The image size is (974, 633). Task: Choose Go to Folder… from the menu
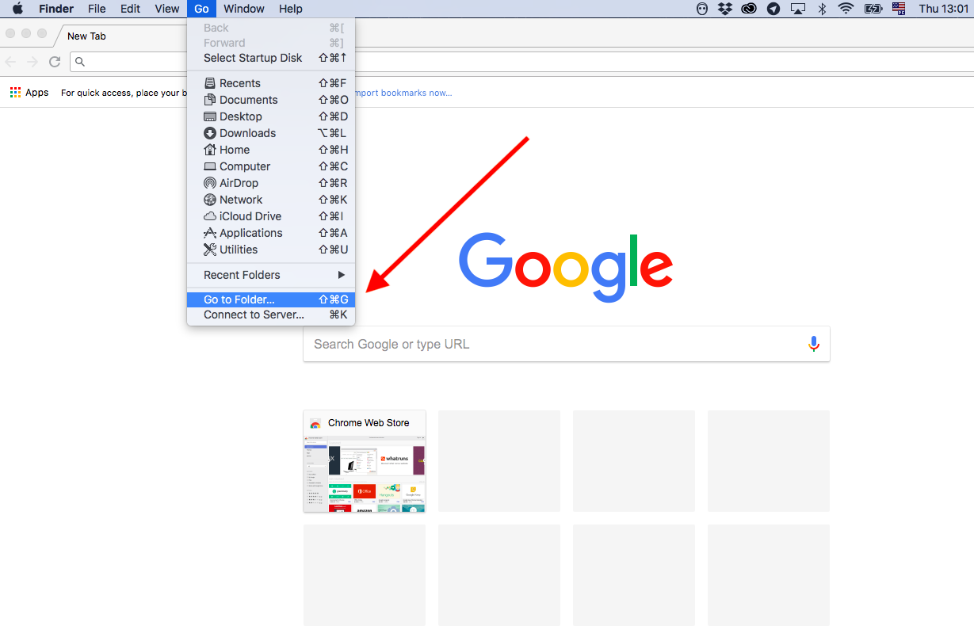tap(271, 299)
